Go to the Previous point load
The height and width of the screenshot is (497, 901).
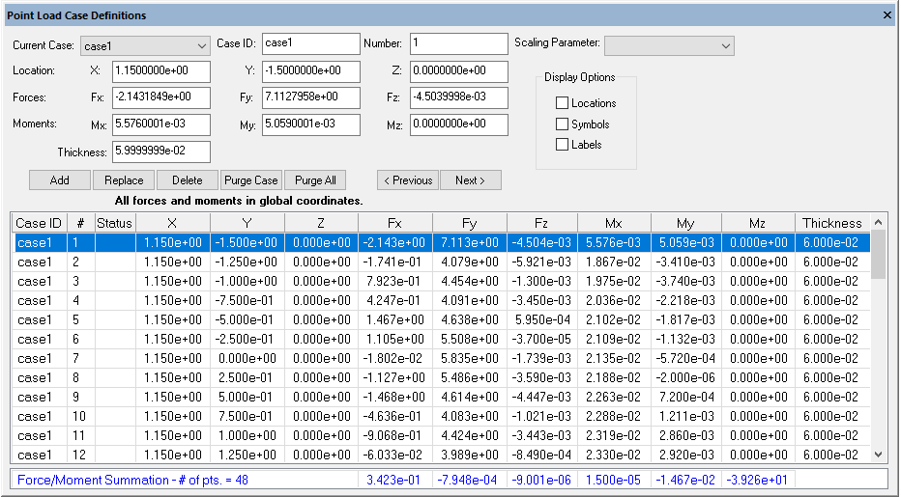407,180
